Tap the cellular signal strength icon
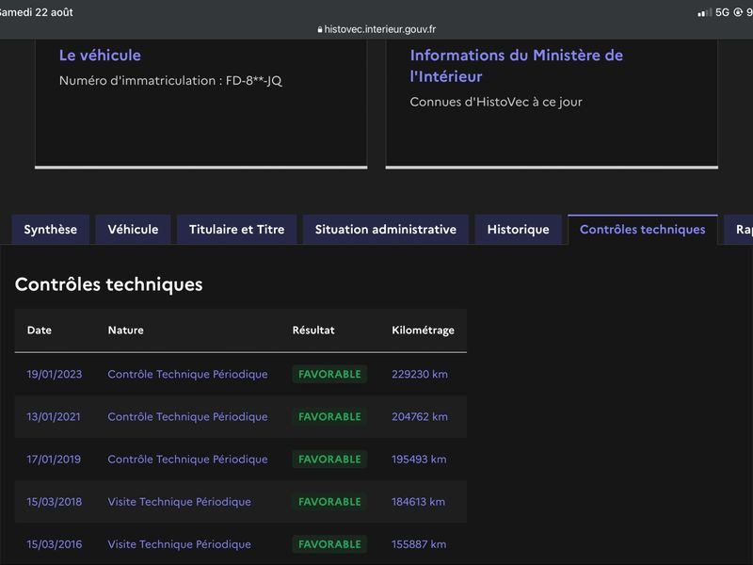Image resolution: width=753 pixels, height=565 pixels. [704, 12]
